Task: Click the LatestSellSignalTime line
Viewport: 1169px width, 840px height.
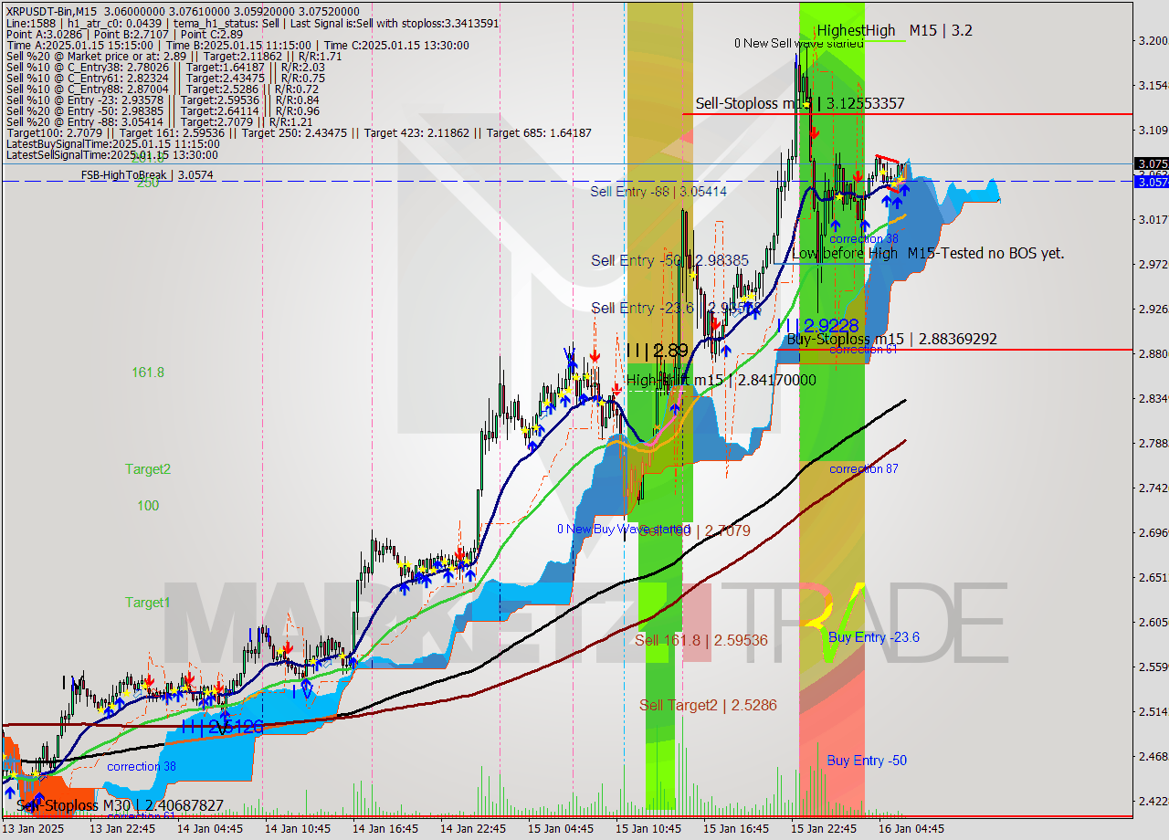Action: 113,156
